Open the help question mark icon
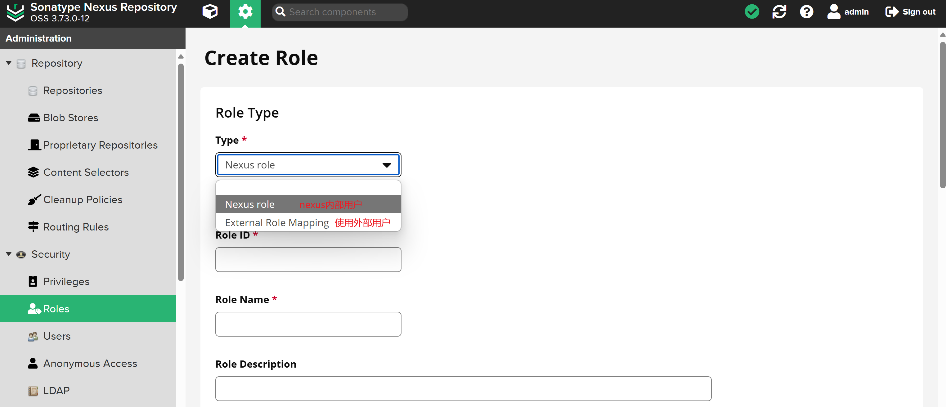 tap(806, 12)
